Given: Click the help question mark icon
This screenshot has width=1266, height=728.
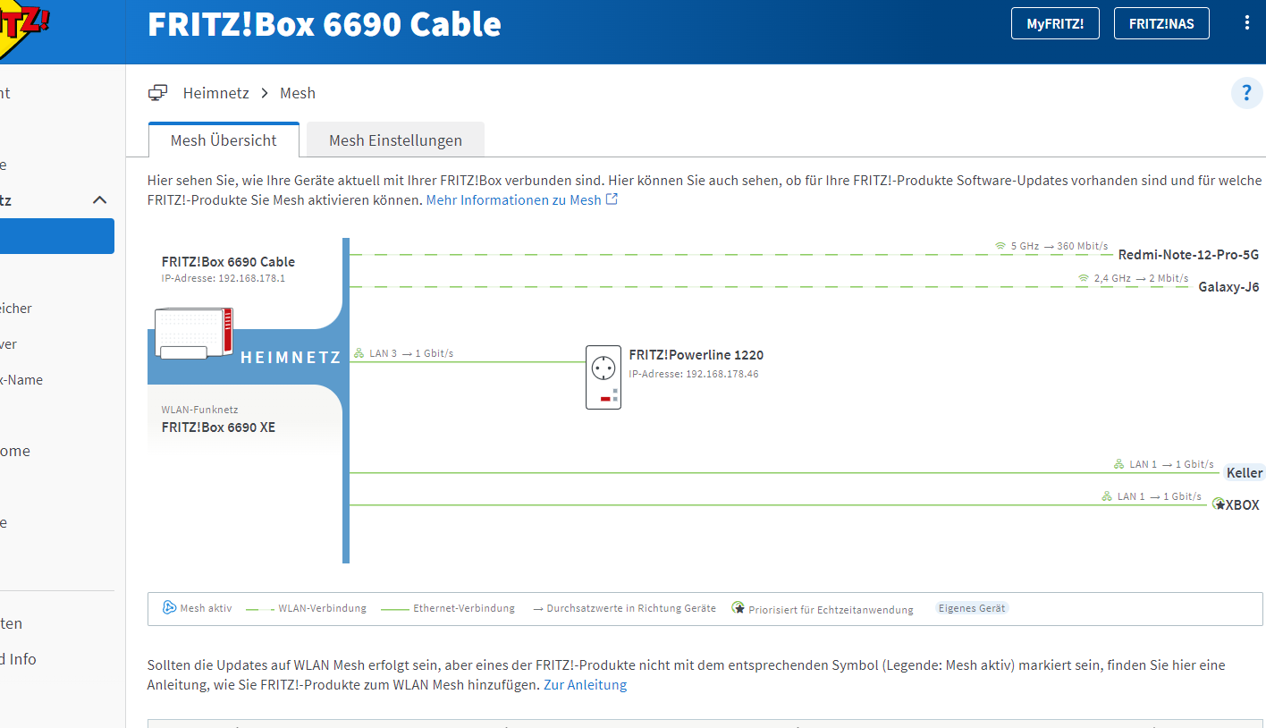Looking at the screenshot, I should [x=1247, y=93].
